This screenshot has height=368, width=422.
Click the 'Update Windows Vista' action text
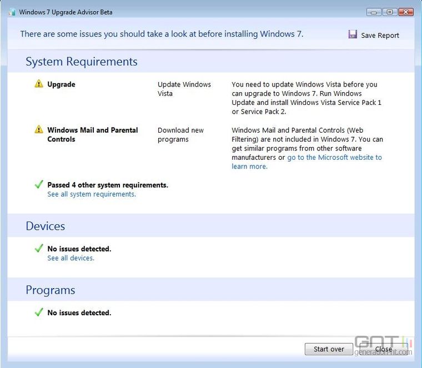(184, 89)
